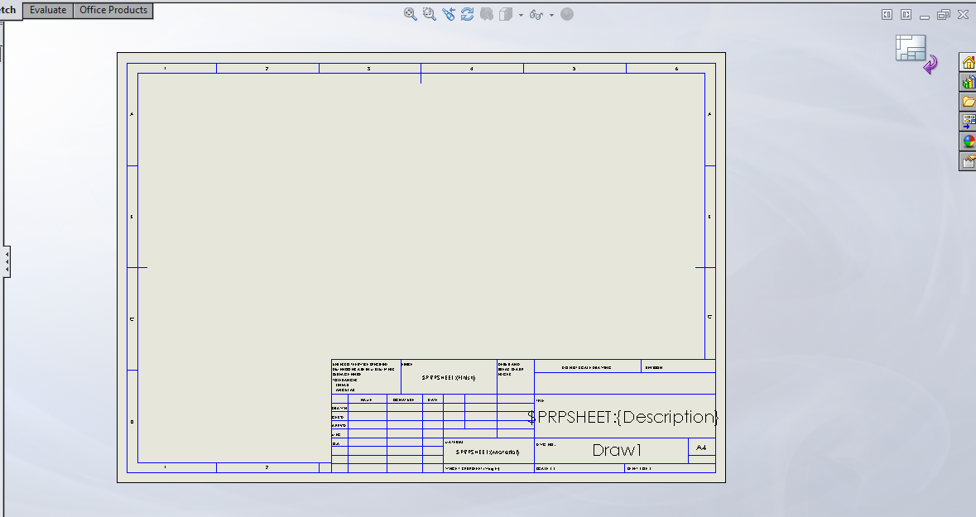The image size is (976, 517).
Task: Select the Zoom to Fit tool
Action: coord(410,14)
